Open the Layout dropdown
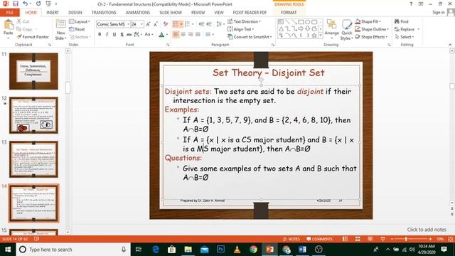This screenshot has width=455, height=256. click(x=80, y=21)
